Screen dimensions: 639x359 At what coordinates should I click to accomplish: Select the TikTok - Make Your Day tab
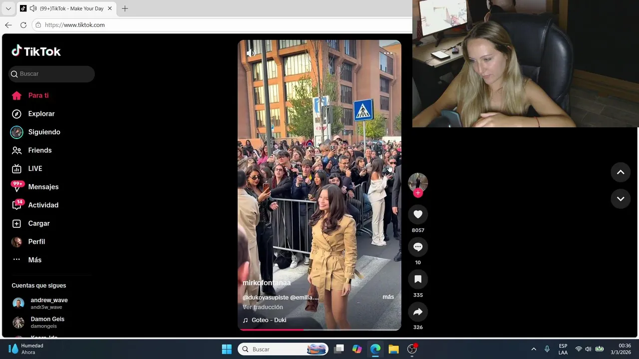(x=66, y=8)
